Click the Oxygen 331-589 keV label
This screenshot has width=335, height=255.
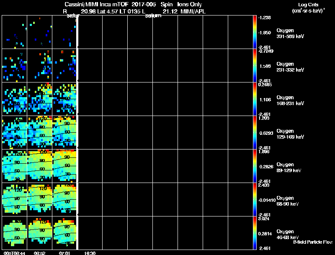[290, 33]
